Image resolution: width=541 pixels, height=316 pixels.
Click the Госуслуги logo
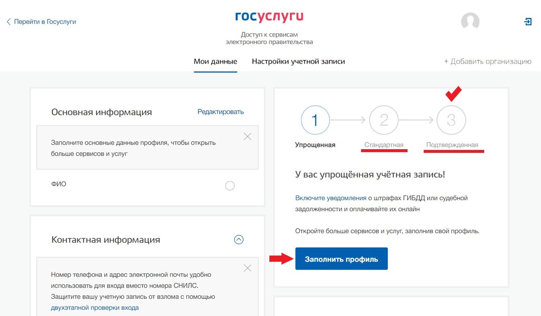point(269,18)
